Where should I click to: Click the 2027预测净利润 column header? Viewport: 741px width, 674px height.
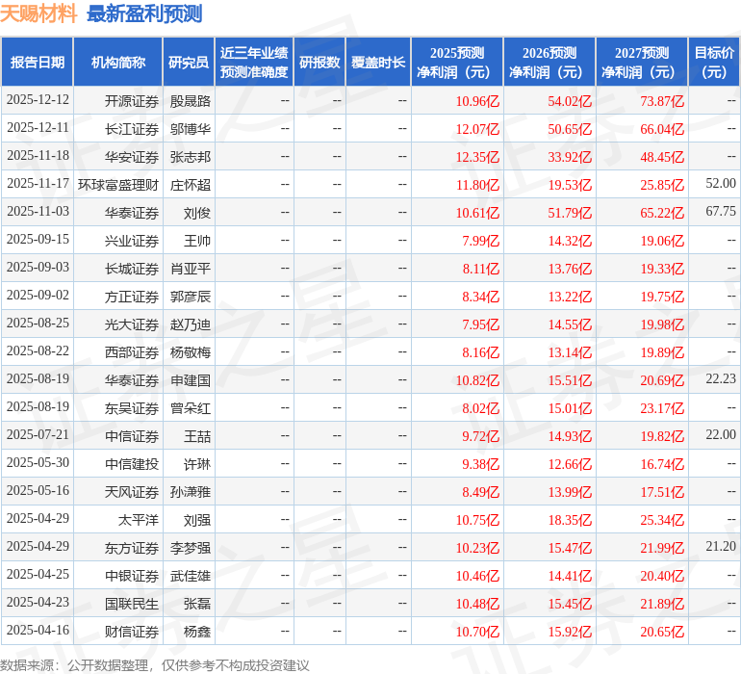tap(642, 63)
